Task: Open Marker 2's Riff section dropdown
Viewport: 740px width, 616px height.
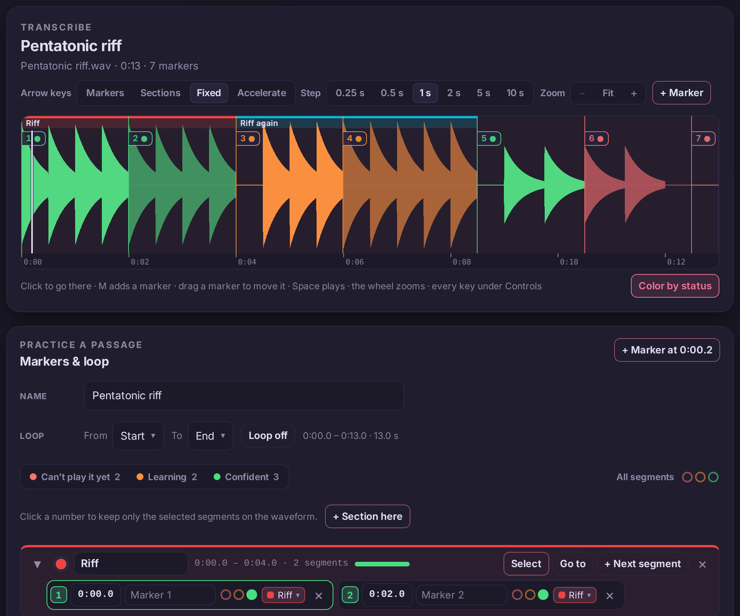Action: coord(575,595)
